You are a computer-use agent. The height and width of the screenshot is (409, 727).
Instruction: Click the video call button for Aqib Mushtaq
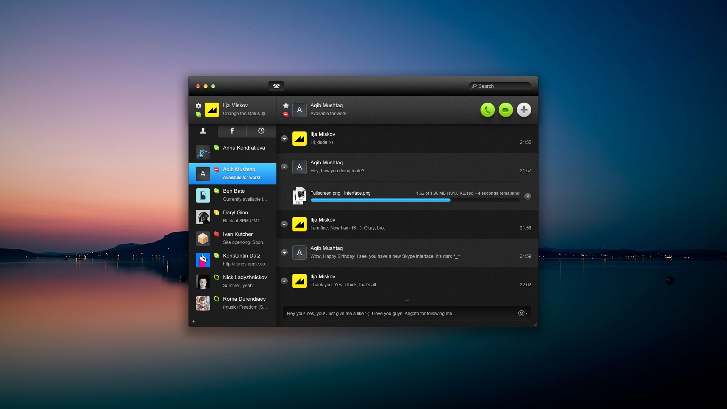coord(506,109)
